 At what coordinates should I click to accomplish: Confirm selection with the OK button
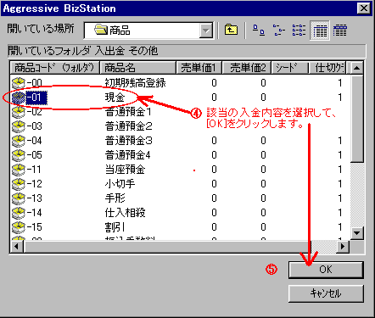click(326, 270)
